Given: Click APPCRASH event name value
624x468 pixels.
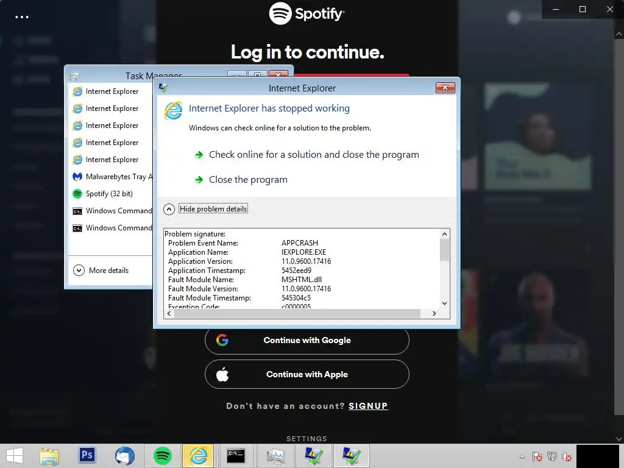Looking at the screenshot, I should pyautogui.click(x=300, y=243).
